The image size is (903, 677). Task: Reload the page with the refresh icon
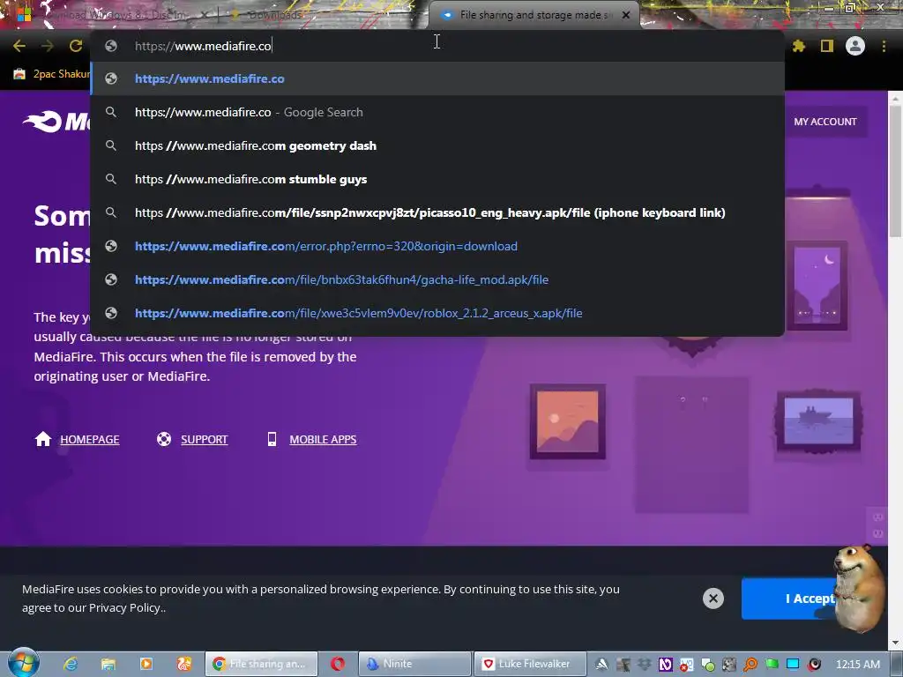click(76, 46)
